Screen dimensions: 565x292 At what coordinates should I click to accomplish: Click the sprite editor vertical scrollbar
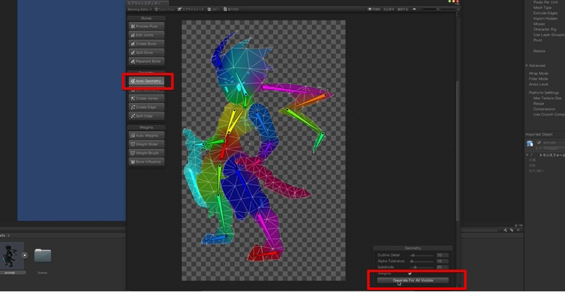[458, 150]
